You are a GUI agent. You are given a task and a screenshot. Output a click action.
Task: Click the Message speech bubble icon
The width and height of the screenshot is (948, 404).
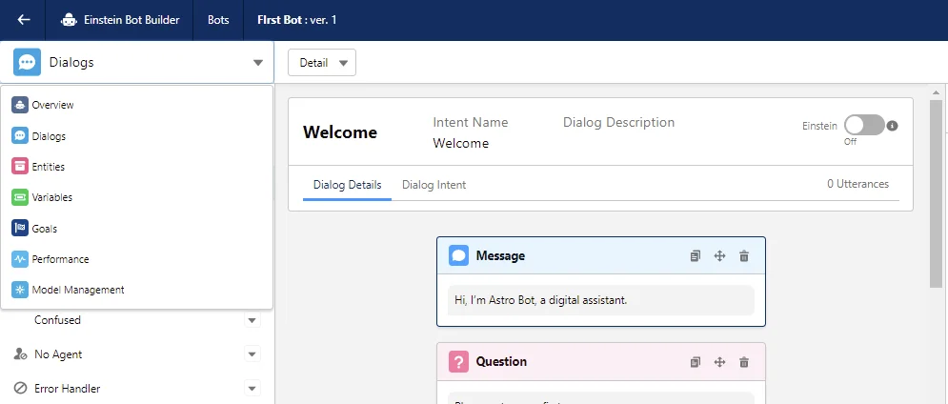point(459,255)
